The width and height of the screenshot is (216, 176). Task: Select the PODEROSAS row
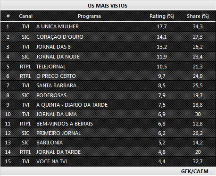(x=108, y=95)
